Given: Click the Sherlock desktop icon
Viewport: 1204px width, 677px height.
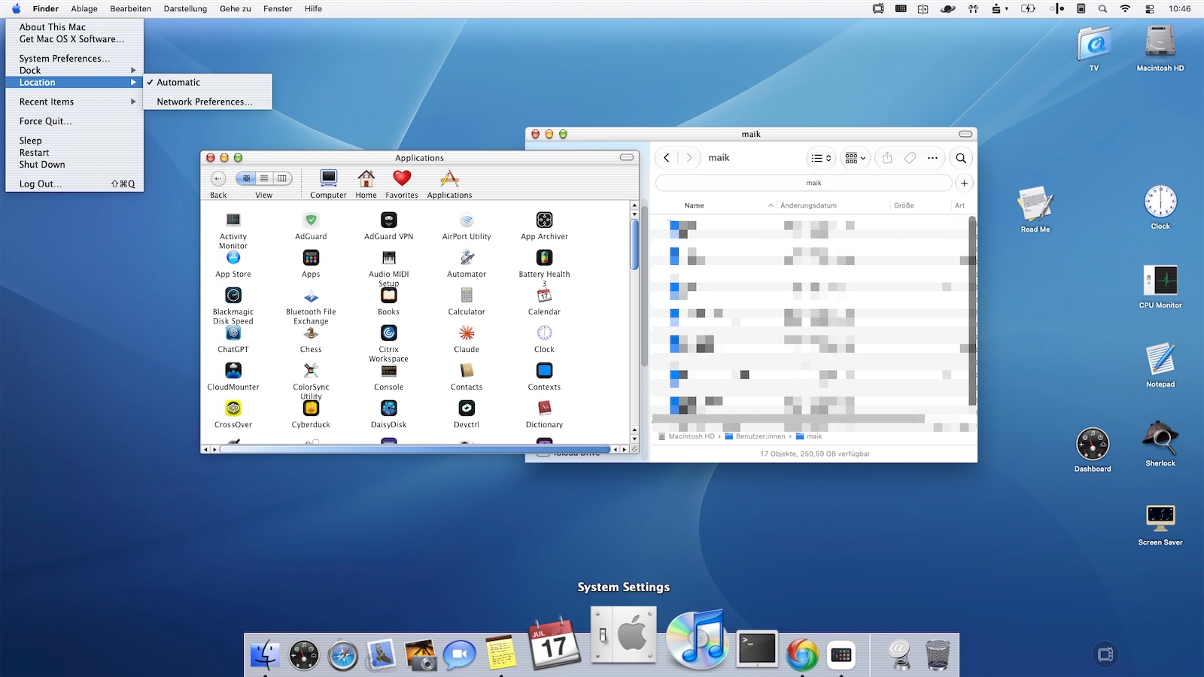Looking at the screenshot, I should (x=1160, y=438).
